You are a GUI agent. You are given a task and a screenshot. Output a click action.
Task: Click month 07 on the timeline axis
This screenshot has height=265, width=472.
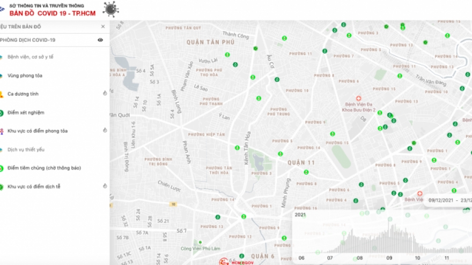[x=330, y=258]
